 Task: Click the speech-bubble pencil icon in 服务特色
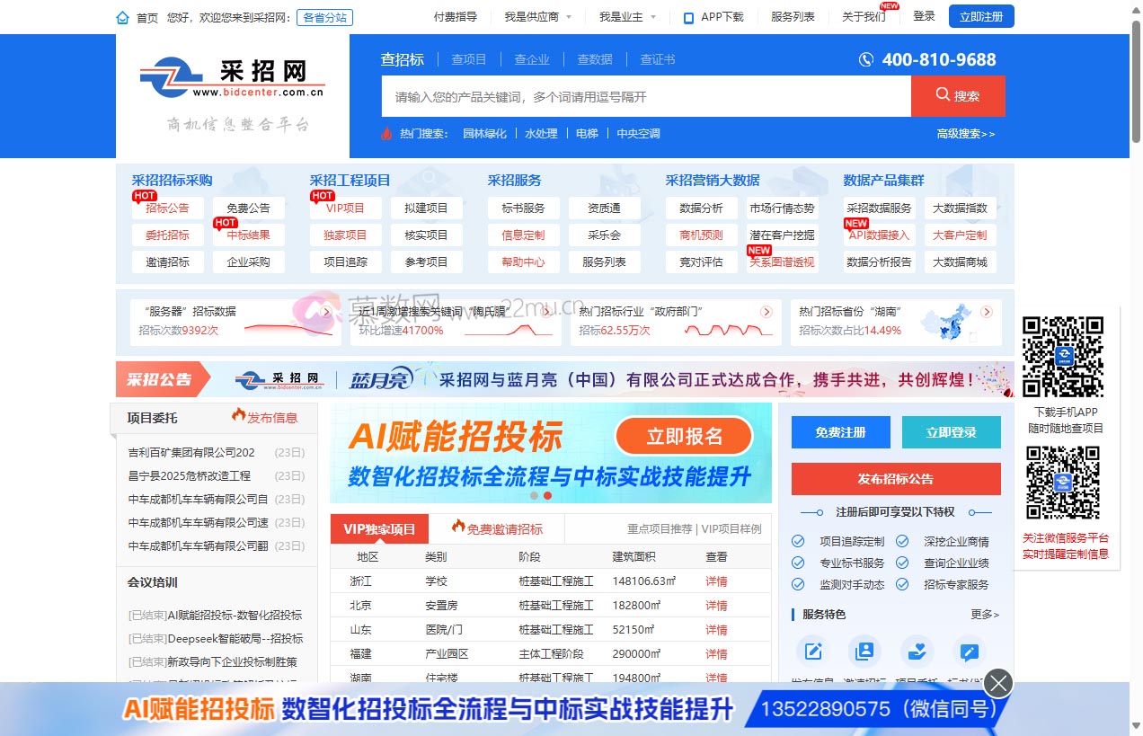968,651
